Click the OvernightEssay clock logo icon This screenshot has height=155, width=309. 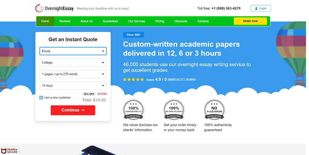(x=39, y=8)
